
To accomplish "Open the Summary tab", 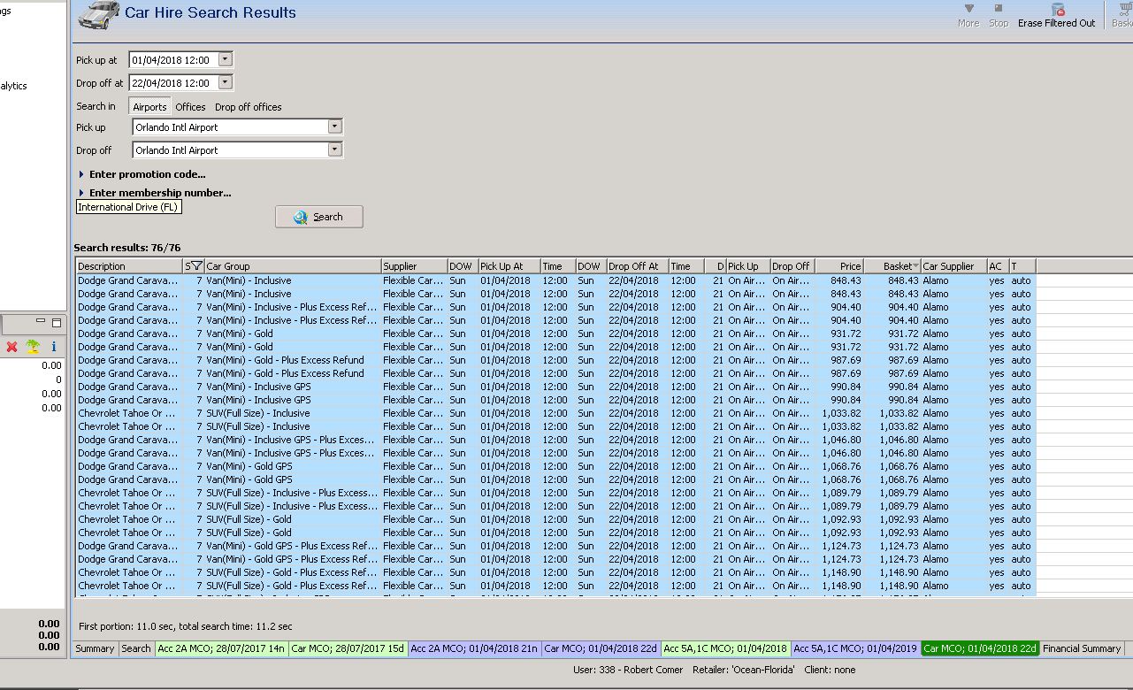I will point(95,648).
